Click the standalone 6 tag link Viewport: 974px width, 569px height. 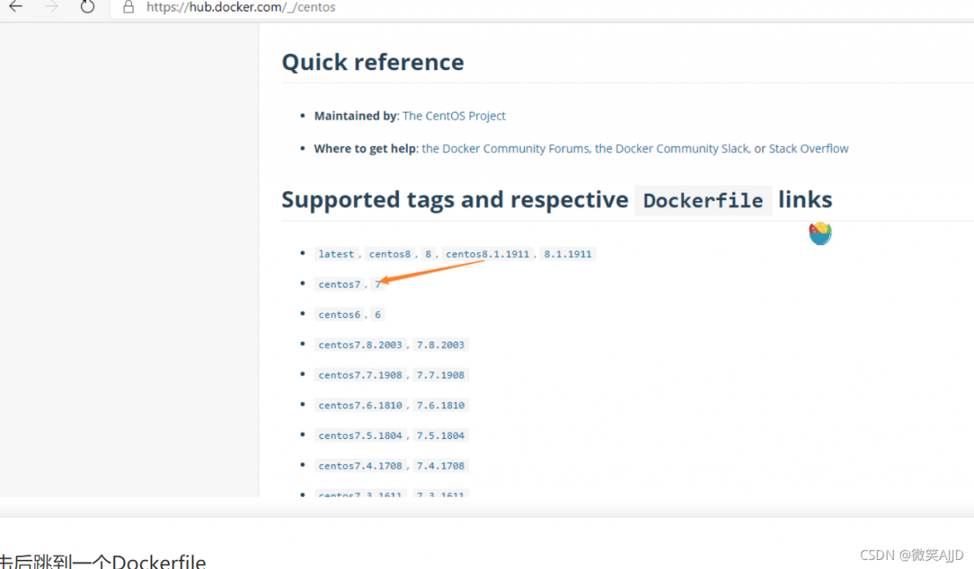tap(377, 314)
